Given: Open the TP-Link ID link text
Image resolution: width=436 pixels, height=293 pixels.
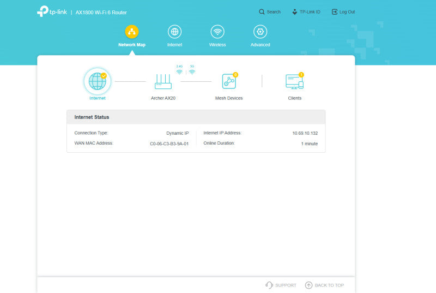Looking at the screenshot, I should (310, 12).
